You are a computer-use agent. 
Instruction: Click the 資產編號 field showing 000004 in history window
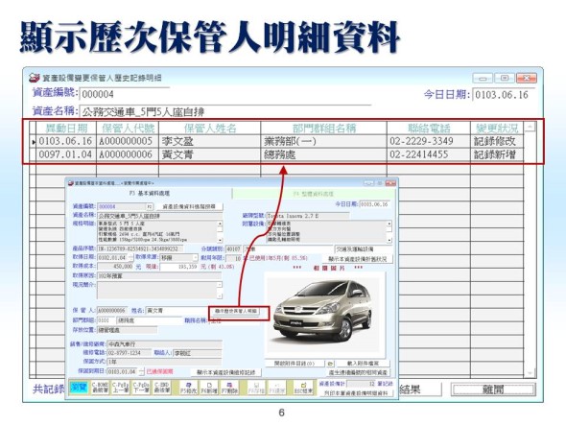[124, 95]
